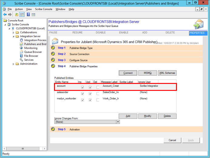This screenshot has width=210, height=158.
Task: Click the XML Schemas button
Action: 167,73
